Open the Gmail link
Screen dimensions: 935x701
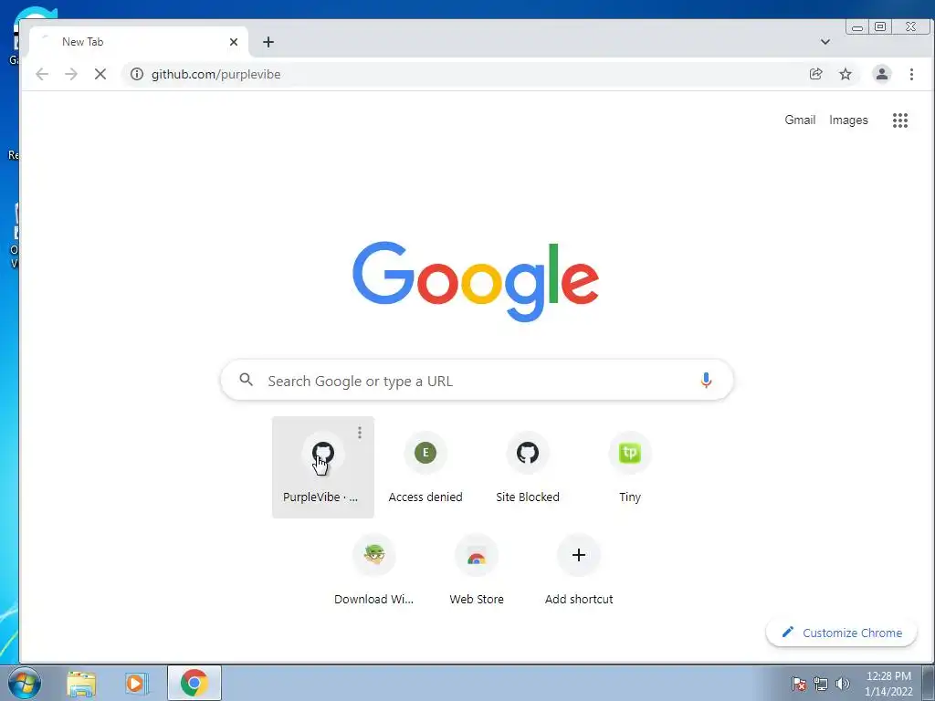800,120
